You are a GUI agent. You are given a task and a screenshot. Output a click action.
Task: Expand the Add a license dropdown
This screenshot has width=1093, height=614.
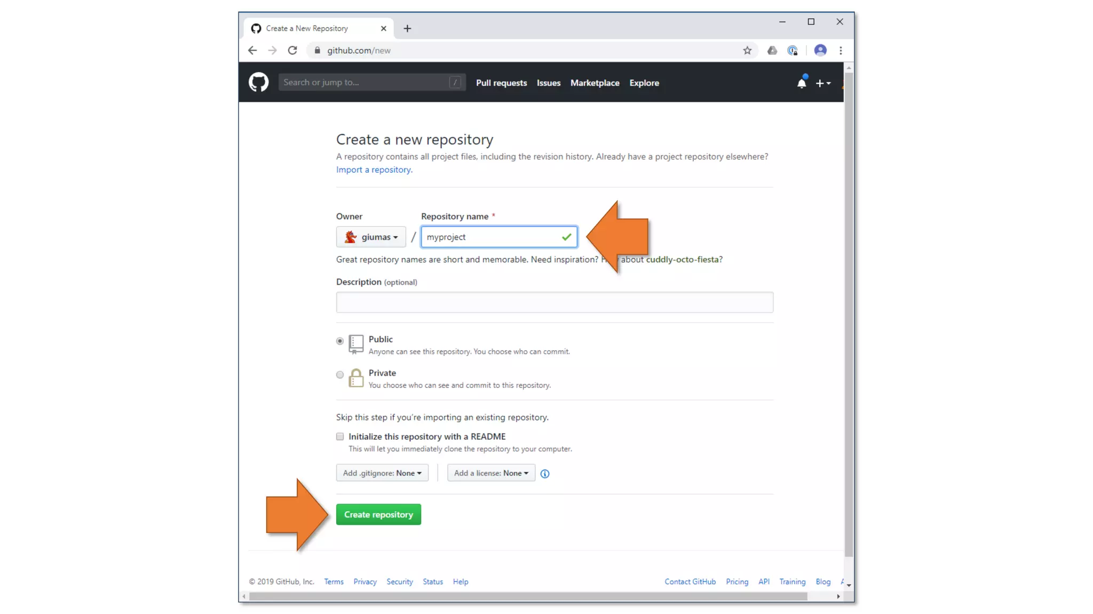491,473
